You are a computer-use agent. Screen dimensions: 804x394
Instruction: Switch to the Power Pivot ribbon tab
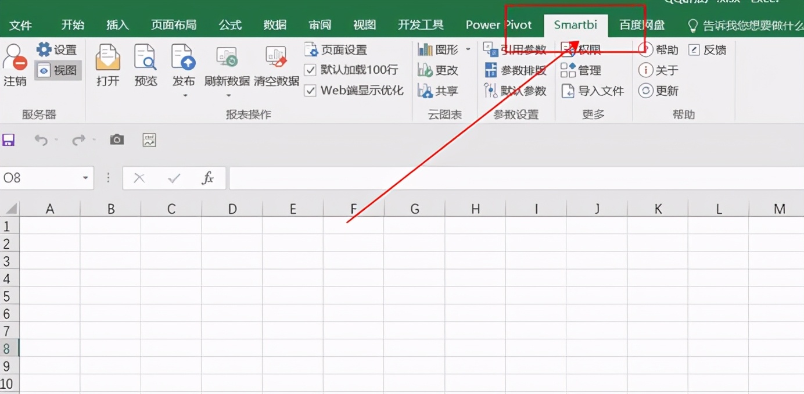pyautogui.click(x=498, y=24)
